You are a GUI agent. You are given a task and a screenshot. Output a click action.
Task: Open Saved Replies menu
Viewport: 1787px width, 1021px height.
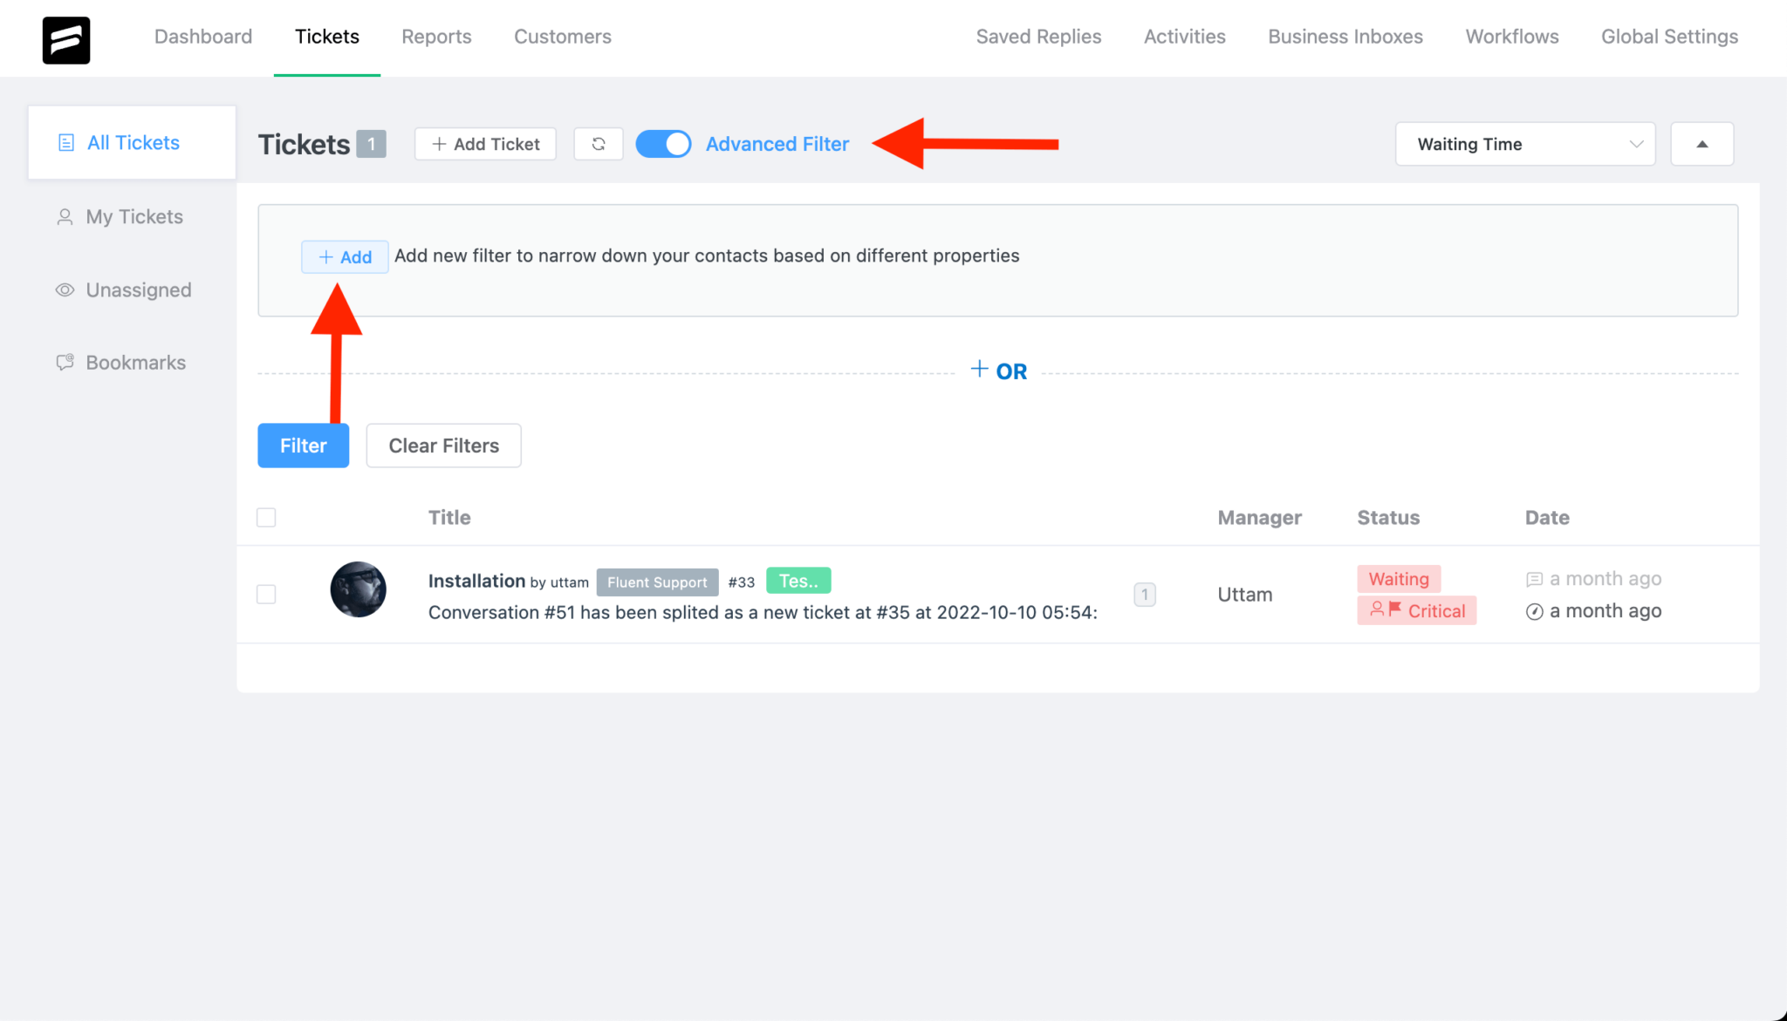pyautogui.click(x=1038, y=37)
